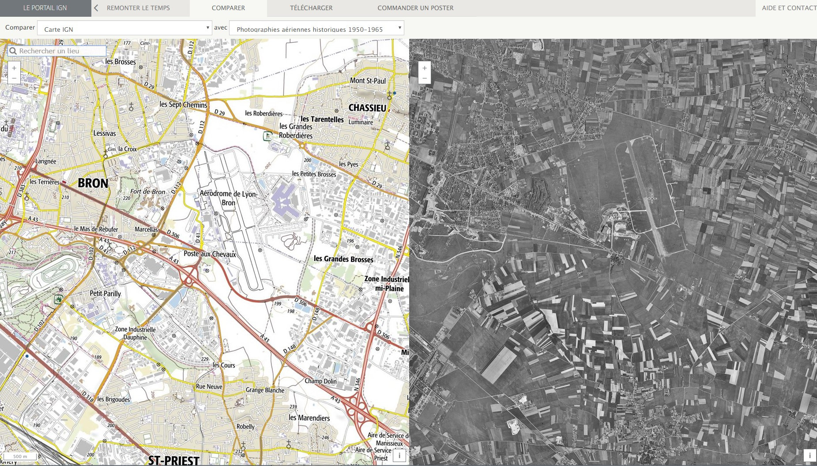Open the Commander un poster tab
Screen dimensions: 817x466
pyautogui.click(x=415, y=8)
